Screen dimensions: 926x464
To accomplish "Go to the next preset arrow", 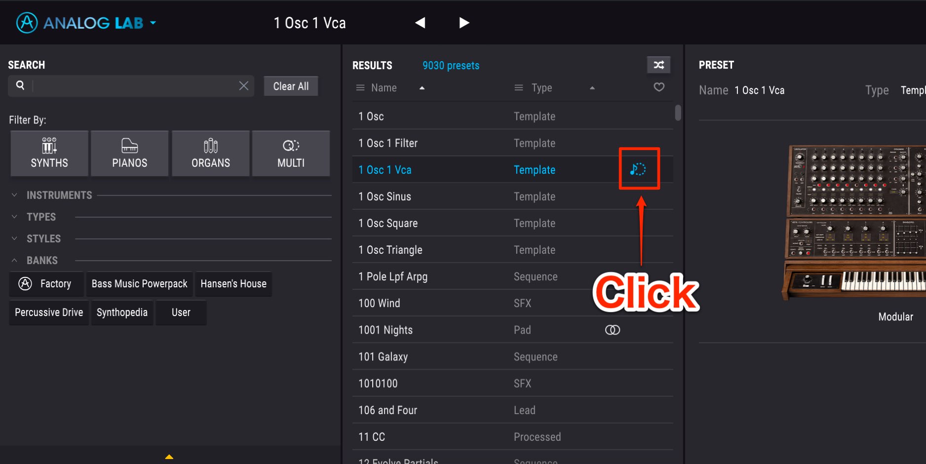I will tap(464, 23).
